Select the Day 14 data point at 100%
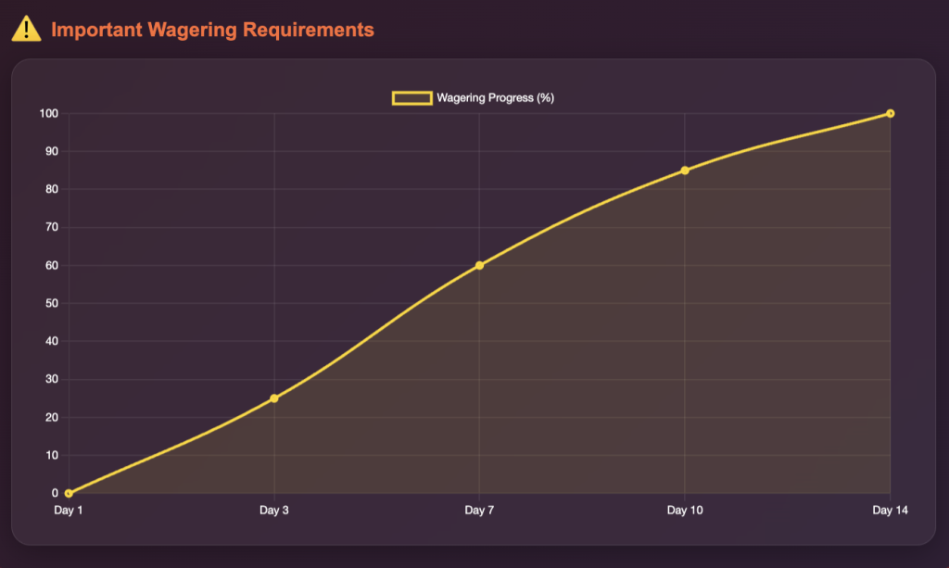The image size is (949, 568). 890,113
